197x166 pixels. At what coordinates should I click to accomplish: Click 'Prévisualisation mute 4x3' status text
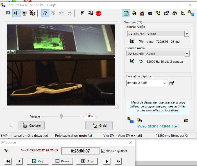(74, 136)
